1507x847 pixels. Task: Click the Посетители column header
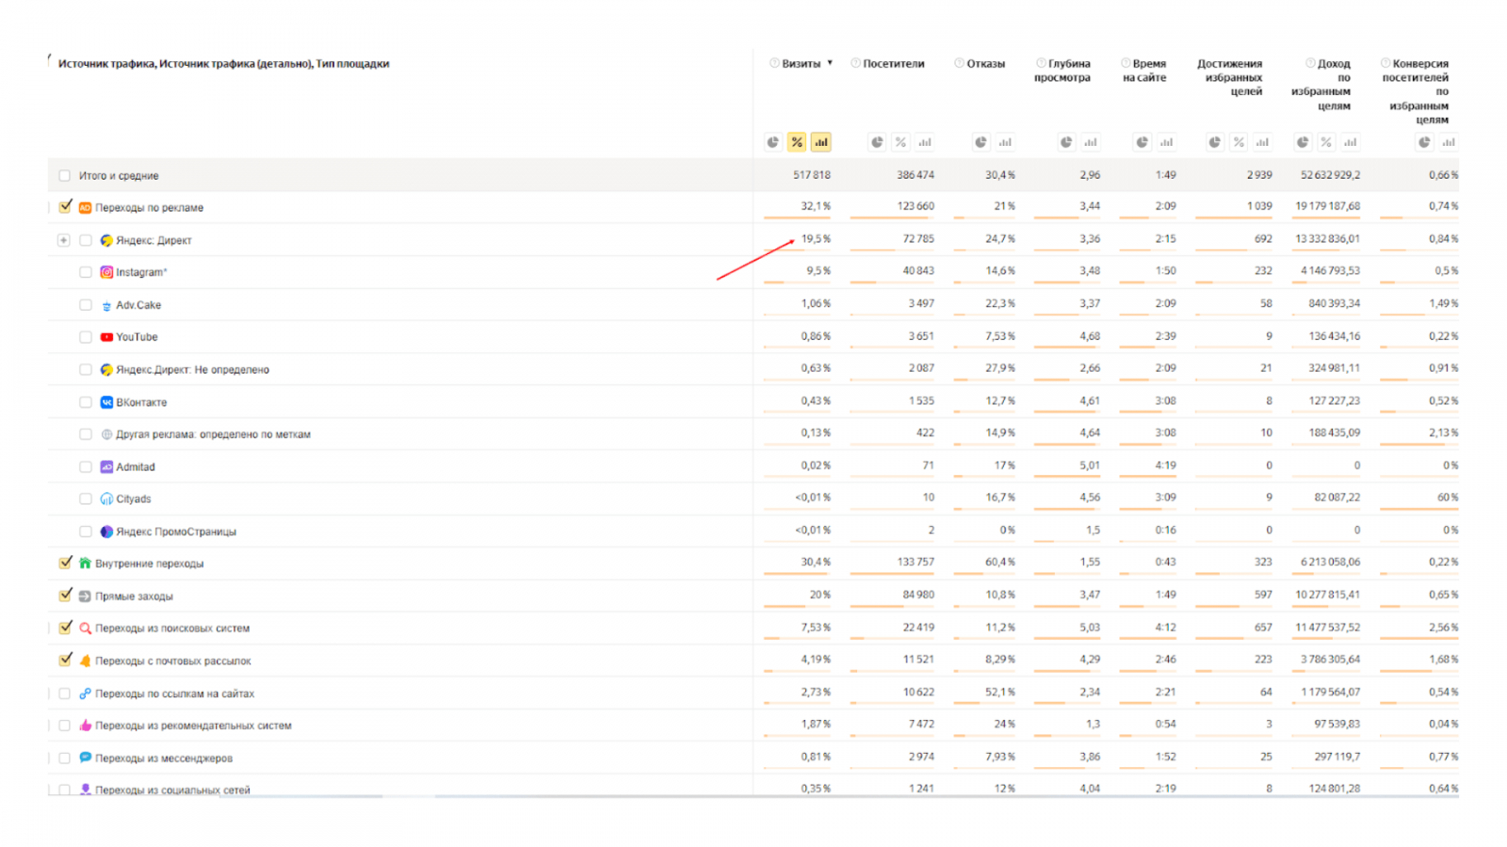[893, 64]
